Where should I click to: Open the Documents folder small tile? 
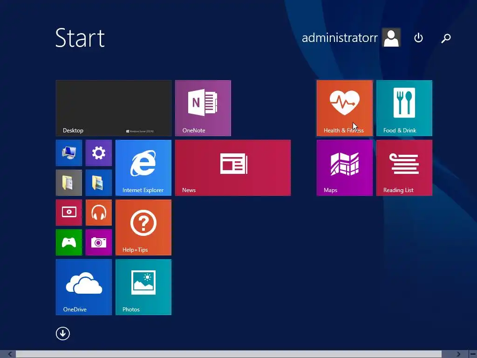click(x=69, y=183)
